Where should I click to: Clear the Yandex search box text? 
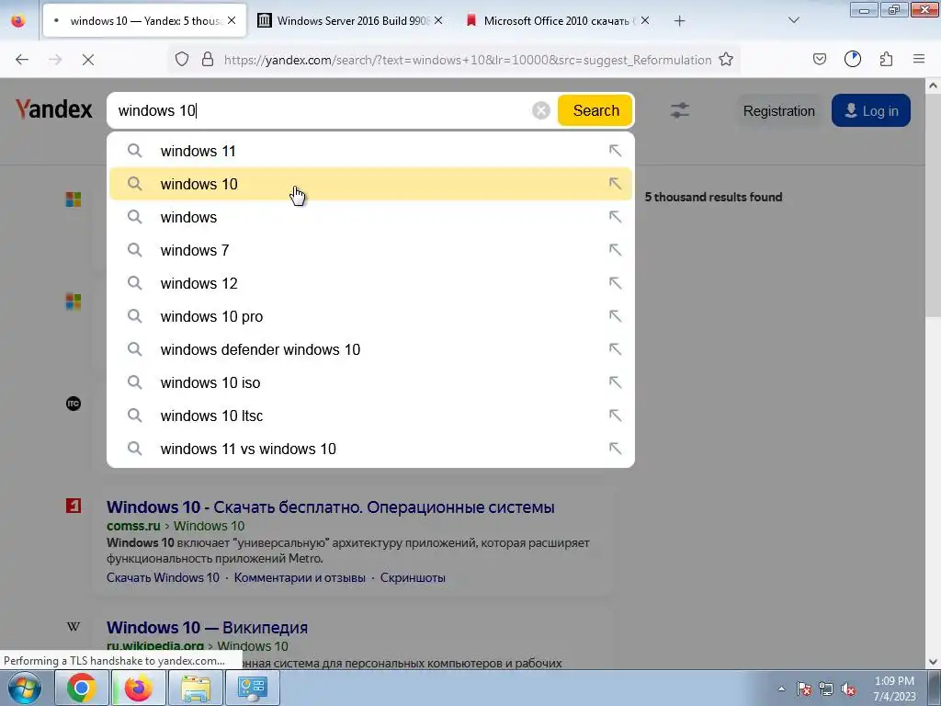coord(540,110)
